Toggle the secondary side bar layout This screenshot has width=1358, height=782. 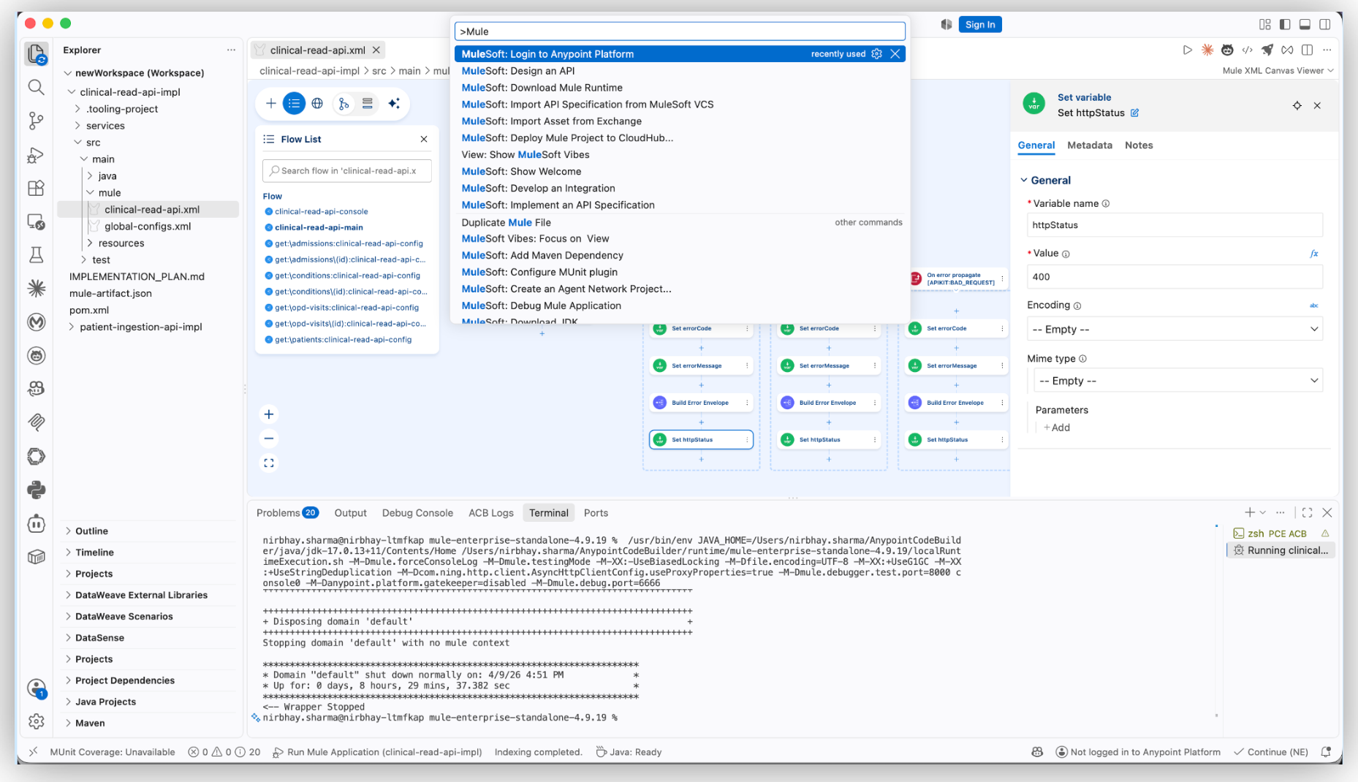(1324, 24)
